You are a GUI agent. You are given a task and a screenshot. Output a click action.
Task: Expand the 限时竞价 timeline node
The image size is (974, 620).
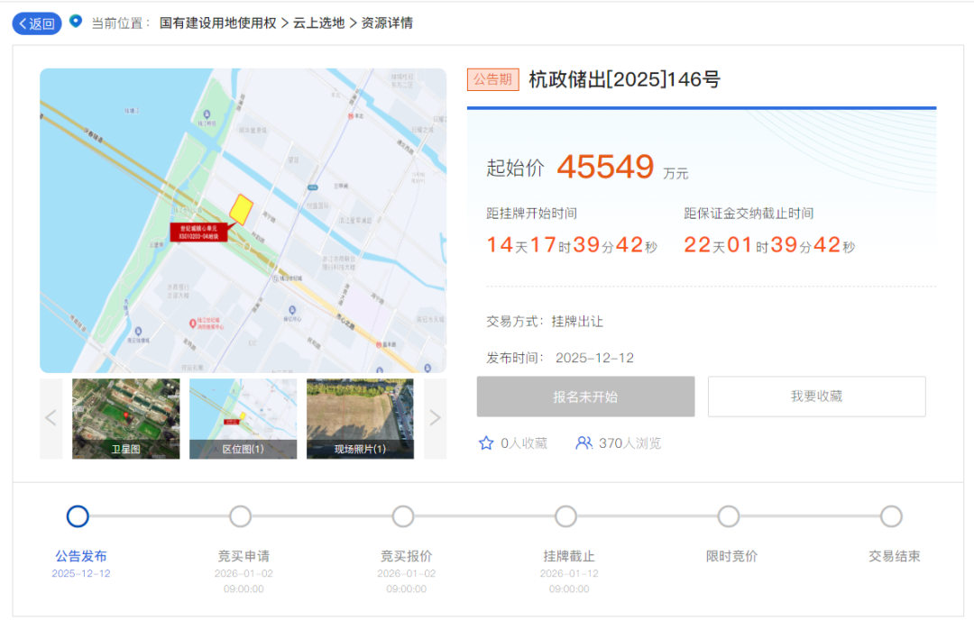[728, 516]
